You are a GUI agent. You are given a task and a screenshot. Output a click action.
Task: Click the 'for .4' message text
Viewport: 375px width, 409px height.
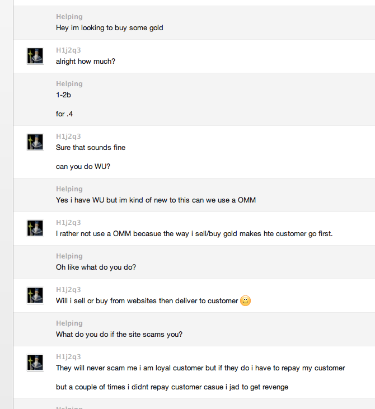tap(64, 114)
